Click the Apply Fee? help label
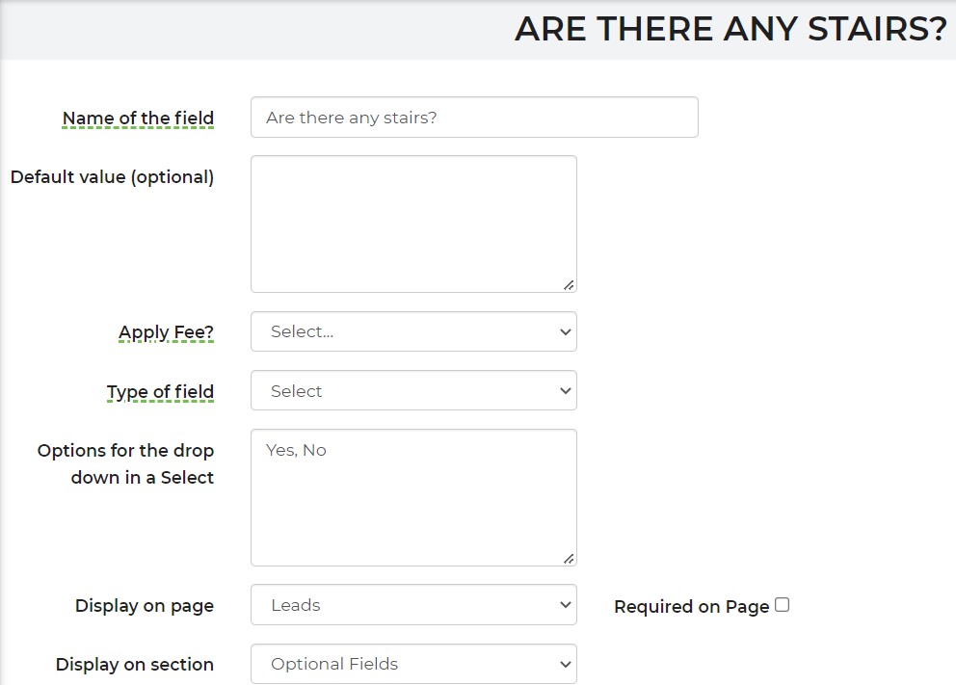This screenshot has height=685, width=956. [x=166, y=332]
